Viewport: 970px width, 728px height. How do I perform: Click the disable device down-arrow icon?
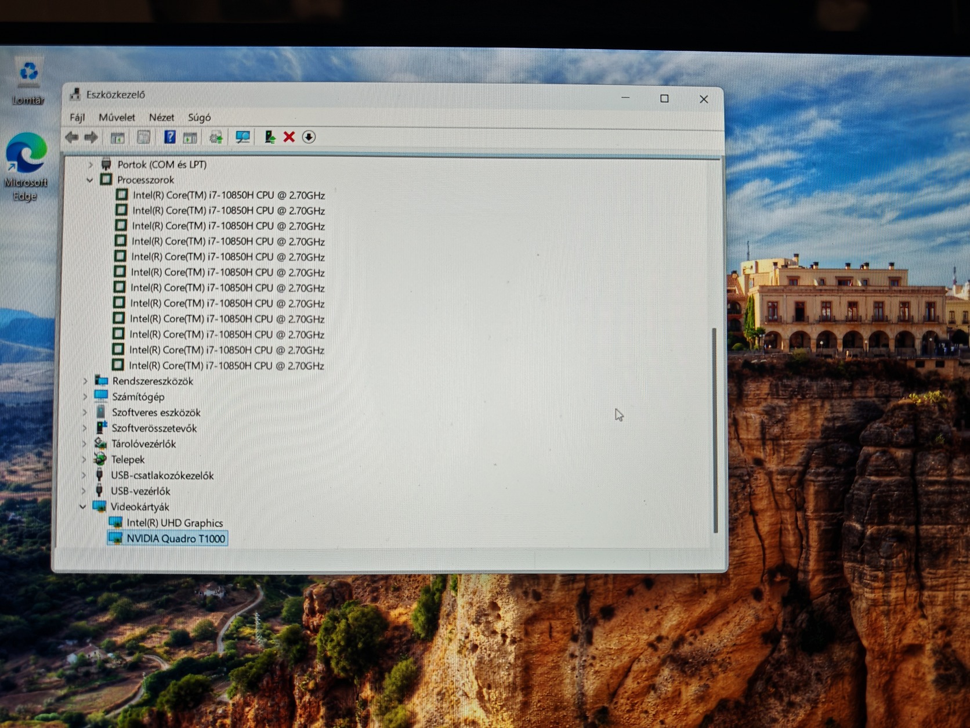pos(309,137)
